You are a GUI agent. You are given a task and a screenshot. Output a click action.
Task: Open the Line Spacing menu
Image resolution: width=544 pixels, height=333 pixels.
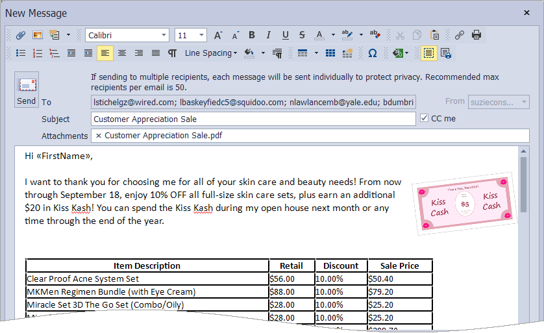tap(210, 53)
